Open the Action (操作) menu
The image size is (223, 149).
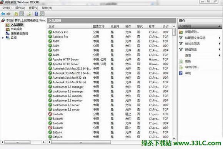[20, 8]
